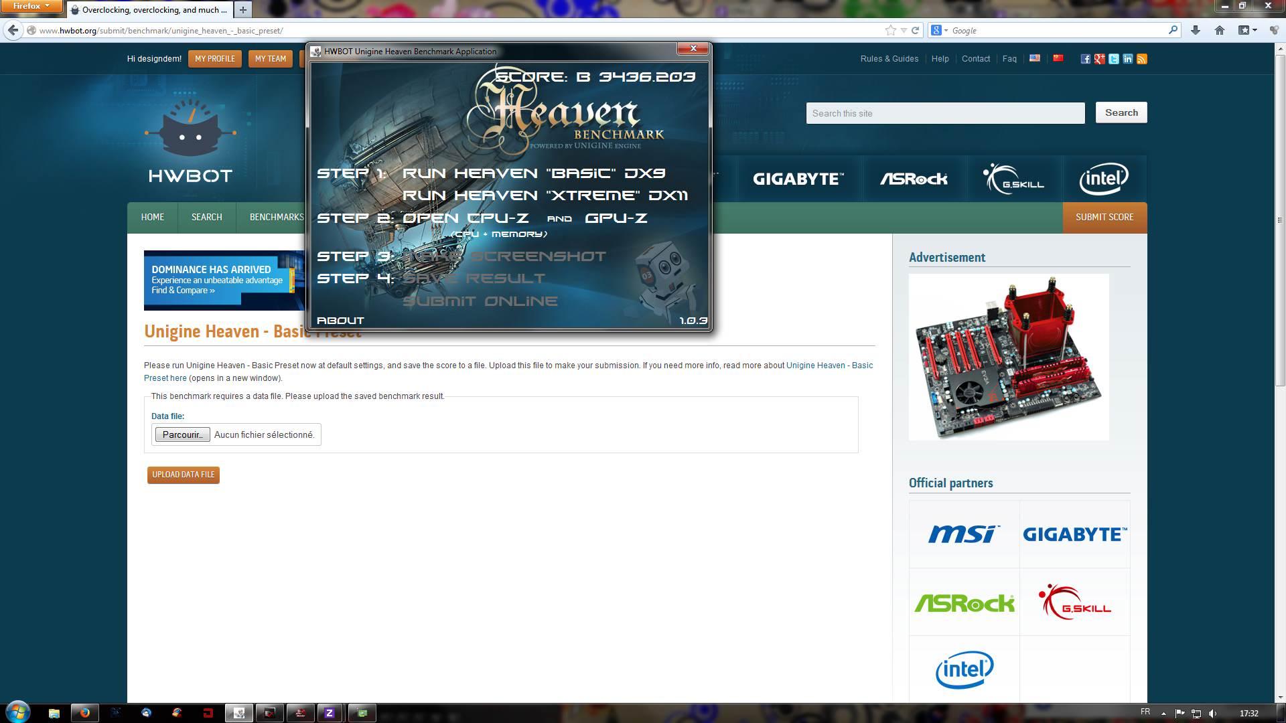Click the MY PROFILE button
Image resolution: width=1286 pixels, height=723 pixels.
click(215, 59)
